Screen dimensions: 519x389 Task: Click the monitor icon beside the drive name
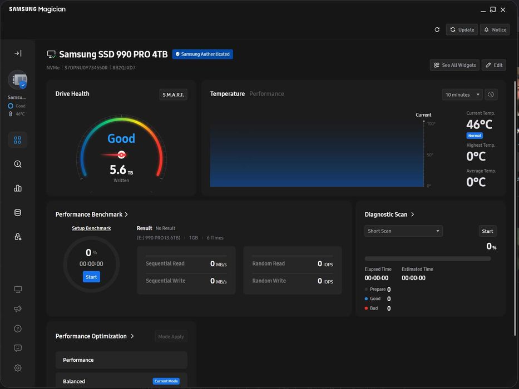[x=51, y=54]
